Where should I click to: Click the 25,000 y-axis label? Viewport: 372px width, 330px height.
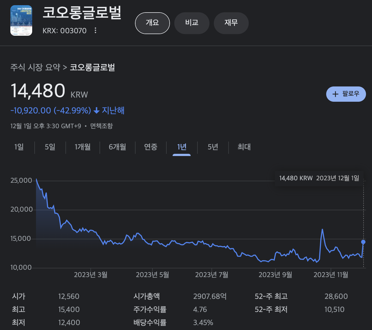[x=21, y=181]
